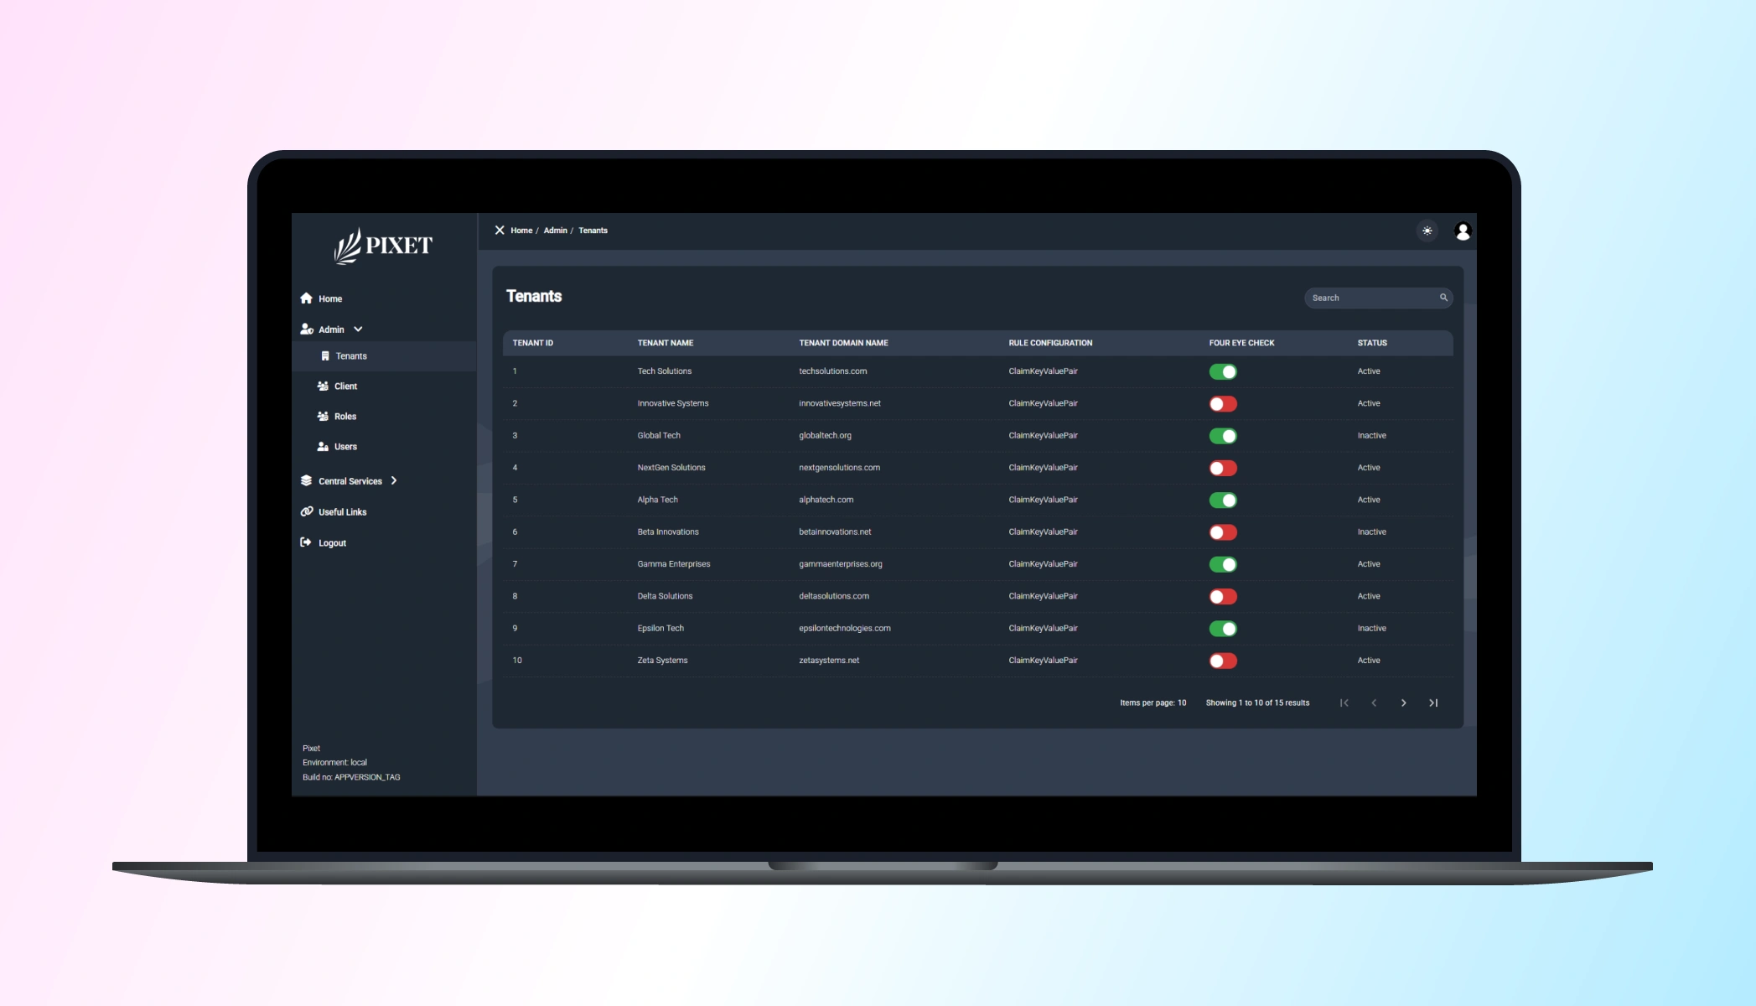Toggle Four Eye Check for Zeta Systems
1756x1006 pixels.
coord(1222,661)
